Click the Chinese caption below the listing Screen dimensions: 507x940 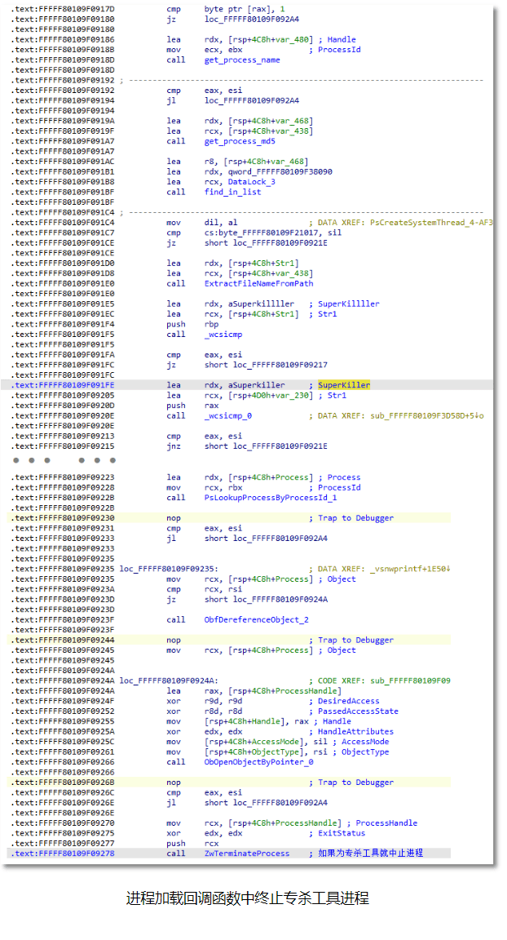click(247, 898)
